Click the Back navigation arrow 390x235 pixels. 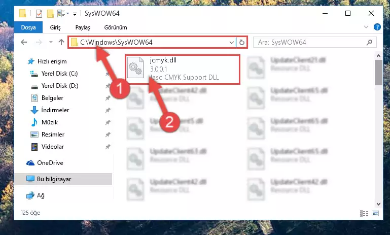(24, 42)
